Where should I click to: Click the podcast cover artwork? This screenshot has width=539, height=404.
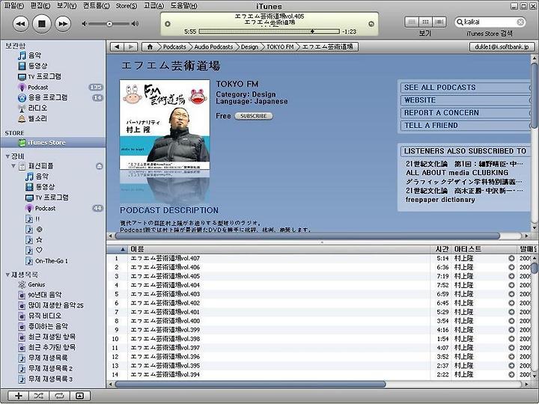click(x=165, y=125)
